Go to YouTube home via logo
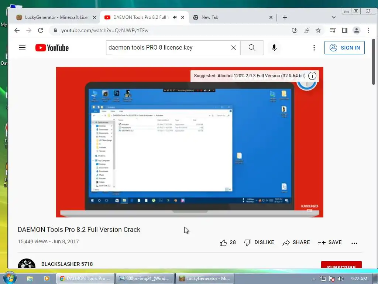Viewport: 378px width, 284px height. [52, 48]
